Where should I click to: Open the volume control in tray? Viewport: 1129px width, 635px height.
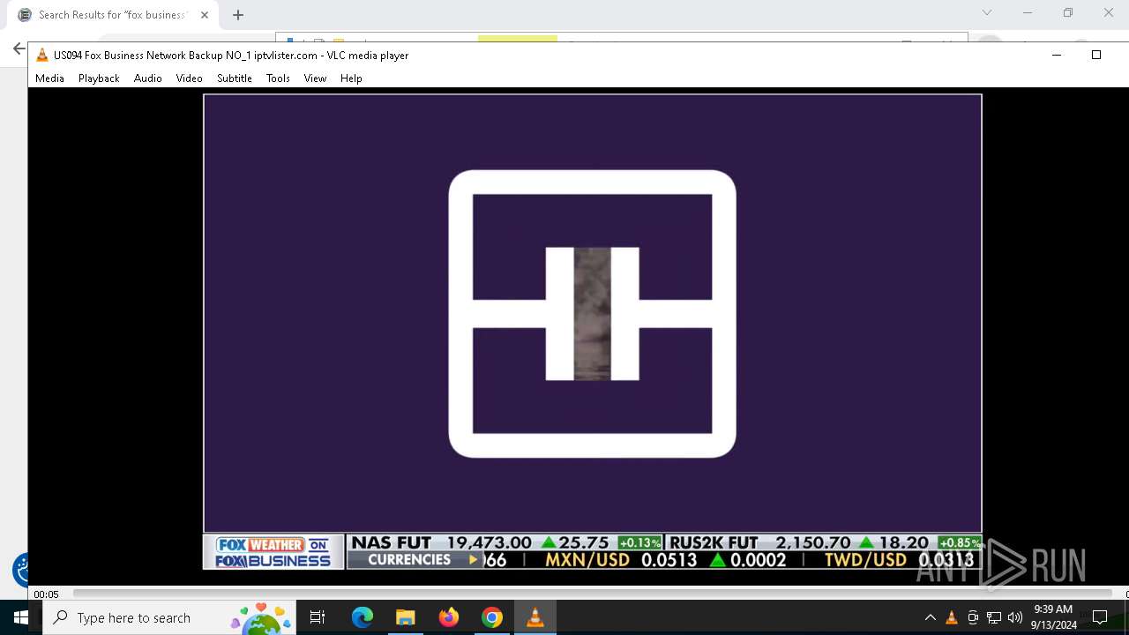(1015, 617)
